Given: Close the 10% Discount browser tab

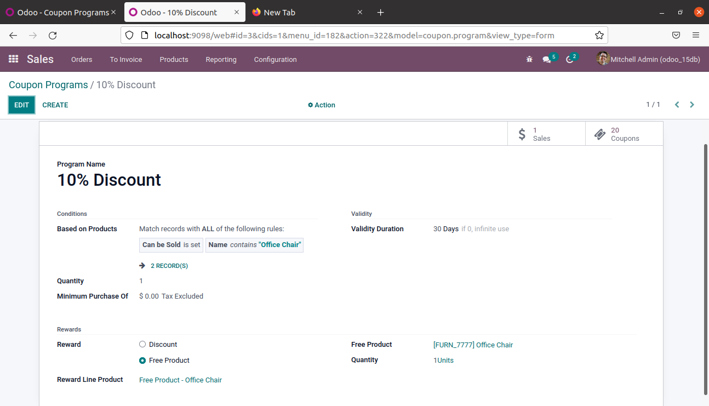Looking at the screenshot, I should point(236,12).
